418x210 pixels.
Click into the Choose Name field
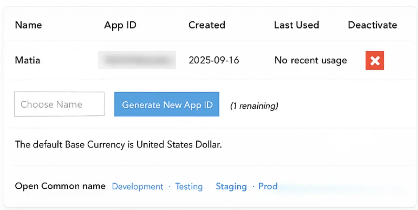pyautogui.click(x=59, y=104)
